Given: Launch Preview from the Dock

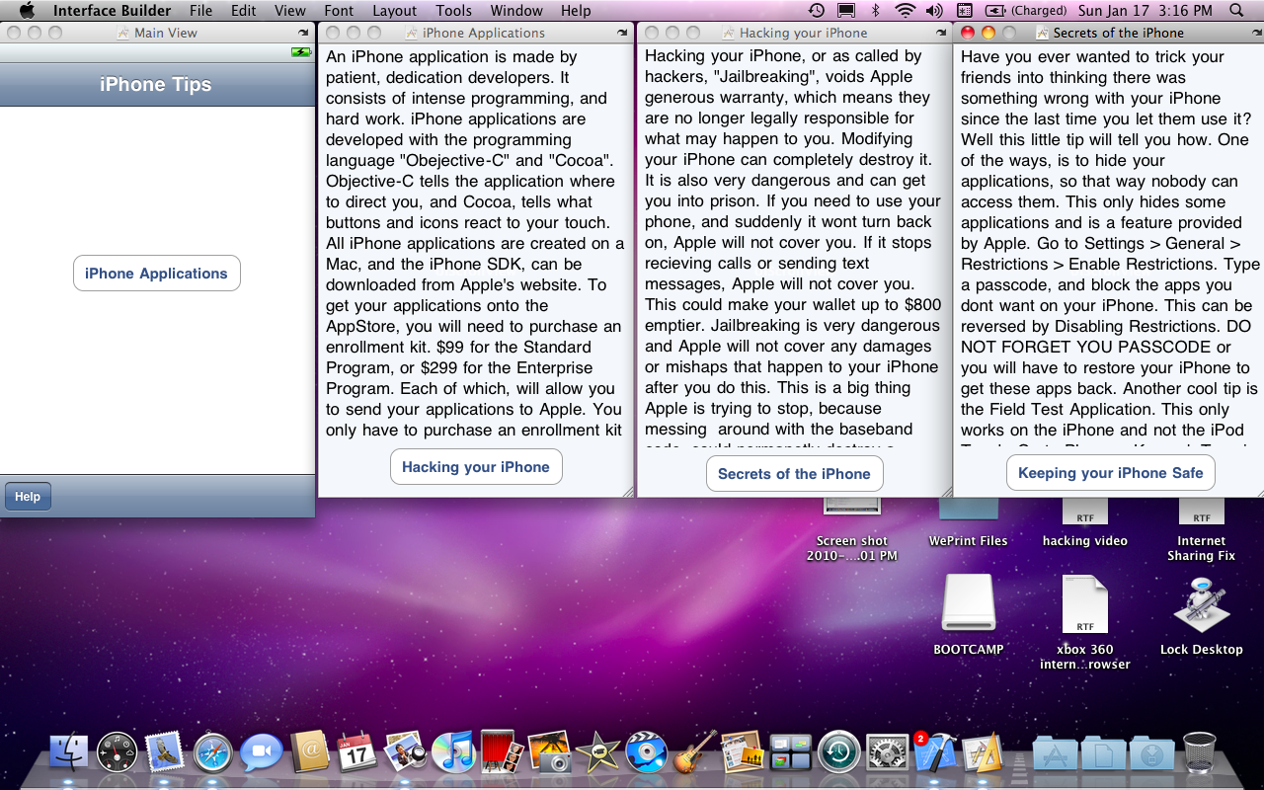Looking at the screenshot, I should pyautogui.click(x=405, y=752).
